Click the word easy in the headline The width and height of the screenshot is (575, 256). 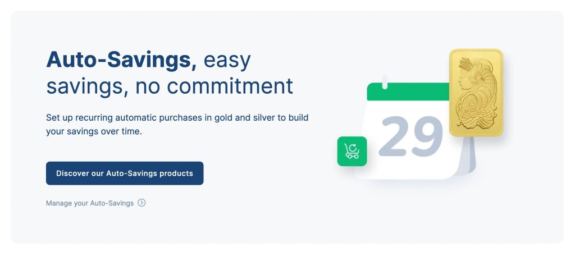[x=227, y=60]
